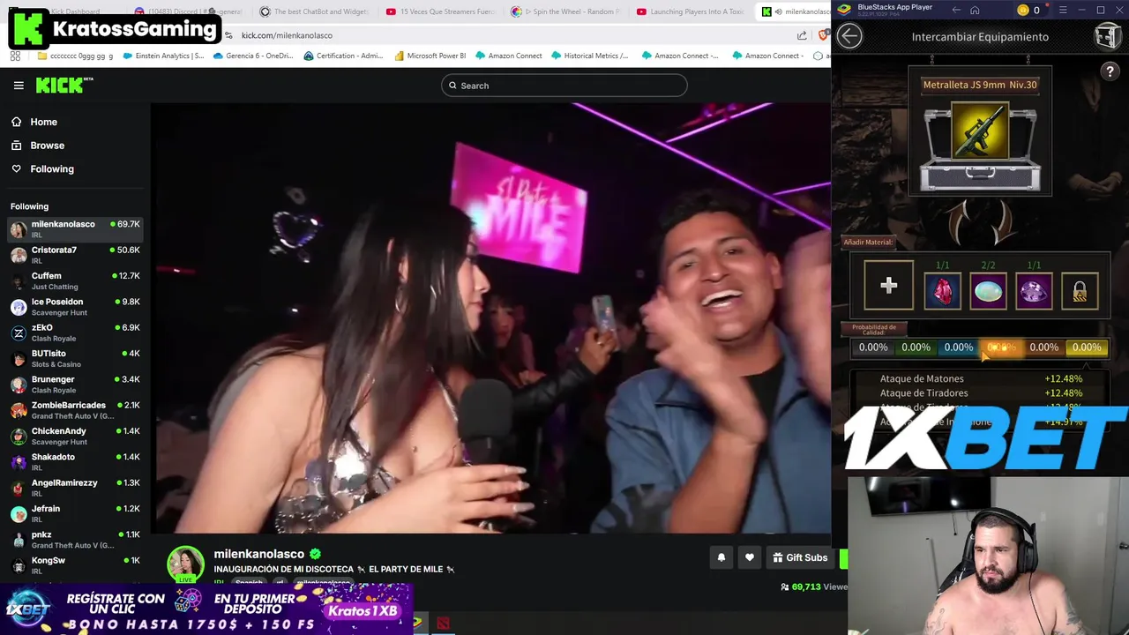Open Historical Metrics bookmark

pyautogui.click(x=591, y=56)
